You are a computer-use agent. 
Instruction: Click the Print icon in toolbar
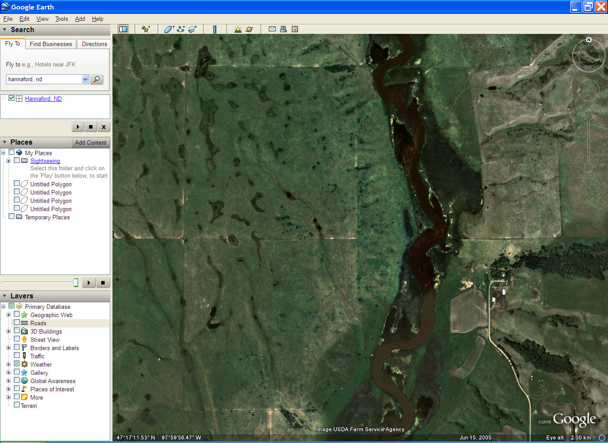click(283, 29)
